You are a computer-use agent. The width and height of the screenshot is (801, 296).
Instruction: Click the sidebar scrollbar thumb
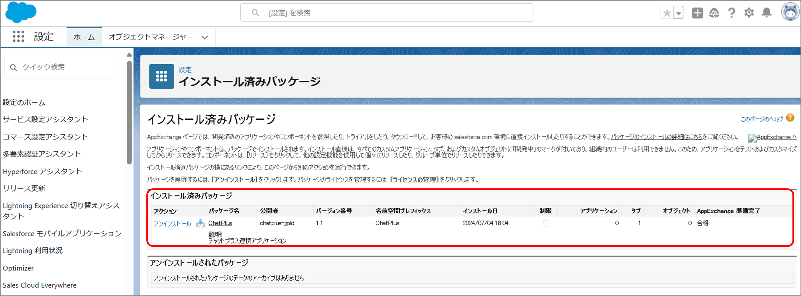click(x=129, y=112)
